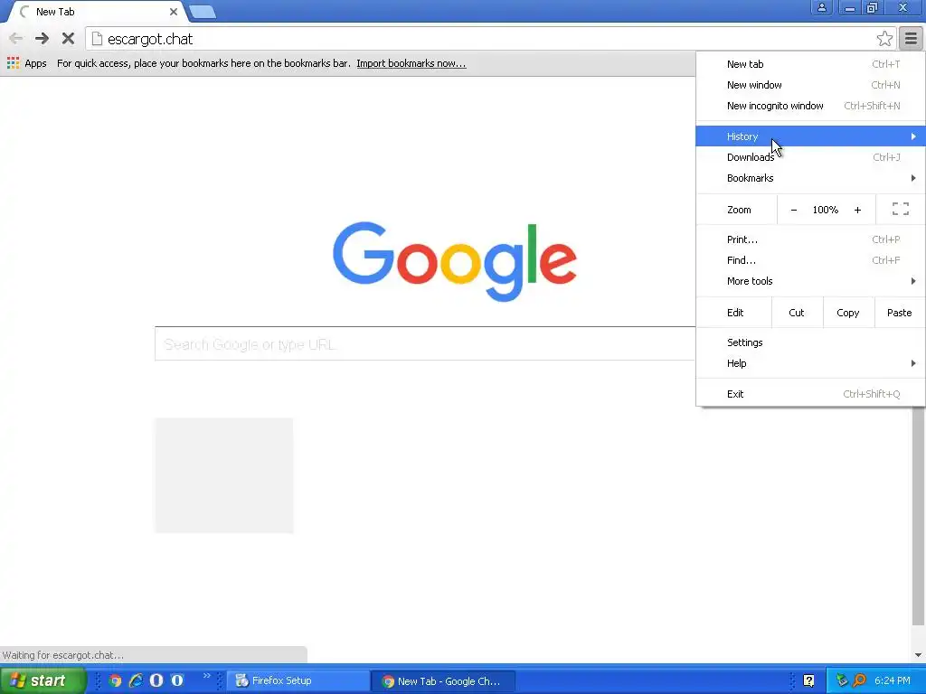Image resolution: width=926 pixels, height=694 pixels.
Task: Expand the More tools submenu arrow
Action: 913,281
